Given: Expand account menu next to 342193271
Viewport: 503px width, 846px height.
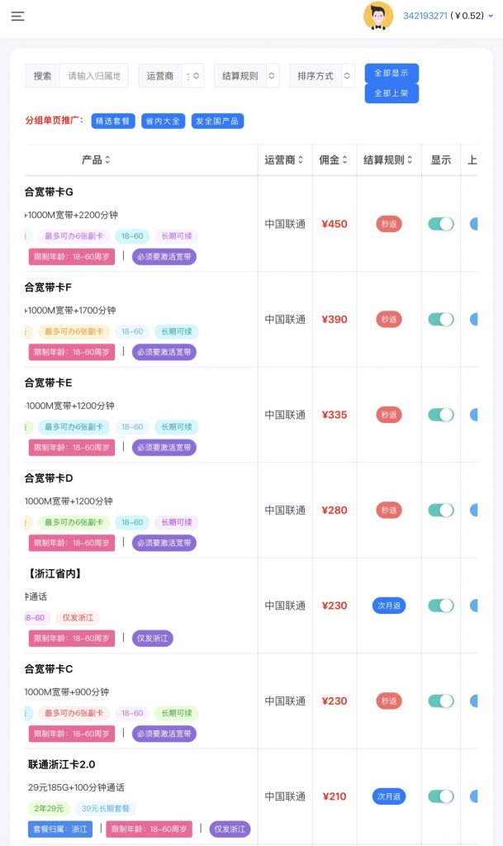Looking at the screenshot, I should point(491,16).
